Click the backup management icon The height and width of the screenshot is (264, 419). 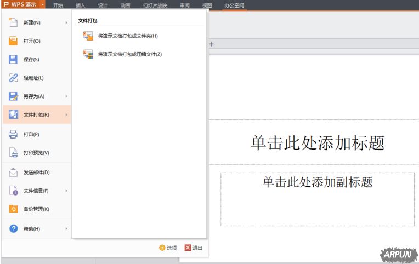tap(13, 209)
